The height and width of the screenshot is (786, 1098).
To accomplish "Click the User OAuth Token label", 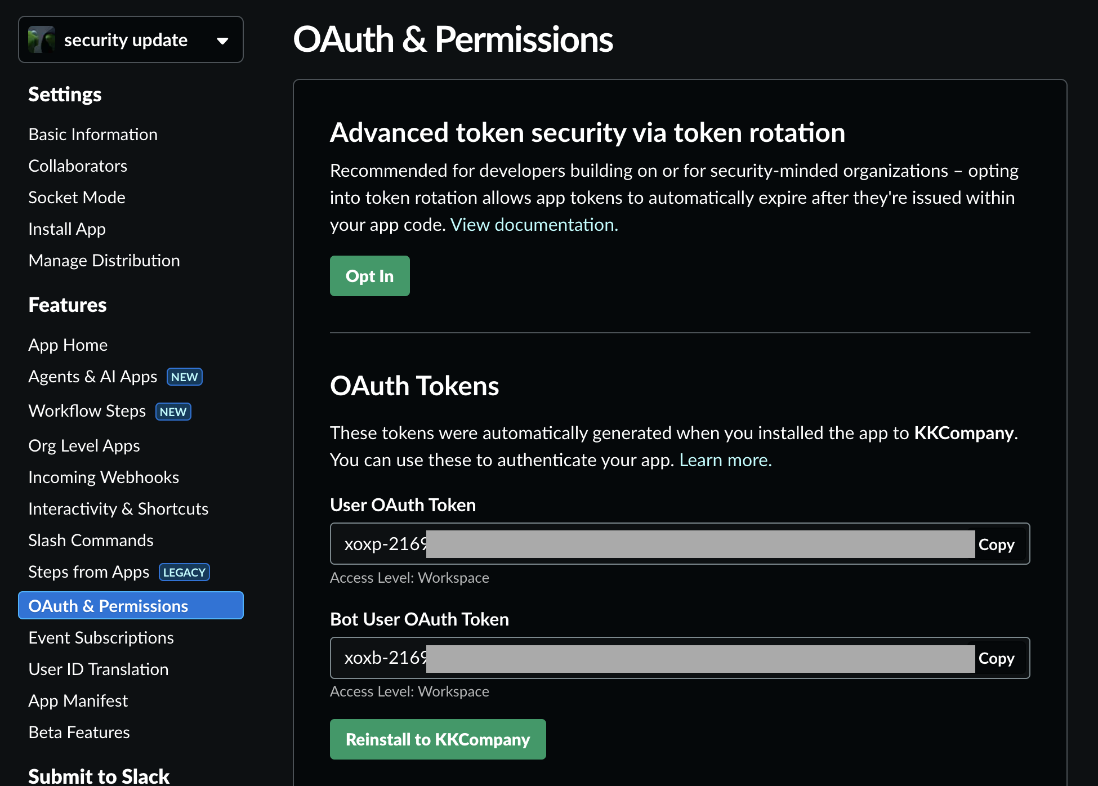I will coord(403,505).
